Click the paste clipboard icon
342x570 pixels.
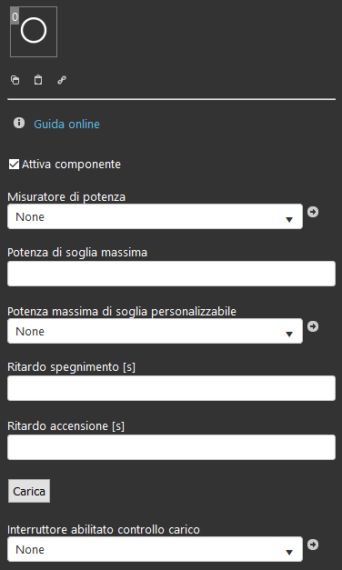[x=38, y=80]
